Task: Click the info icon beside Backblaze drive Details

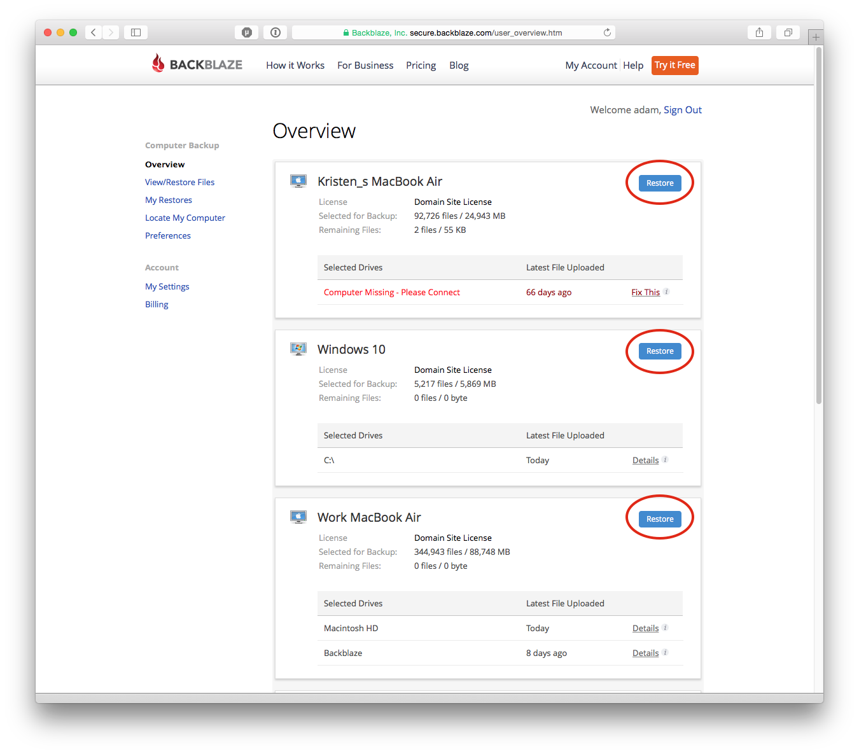Action: (665, 652)
